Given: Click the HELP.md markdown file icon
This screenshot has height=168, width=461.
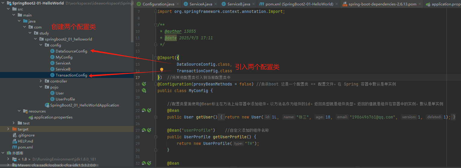Looking at the screenshot, I should point(14,141).
